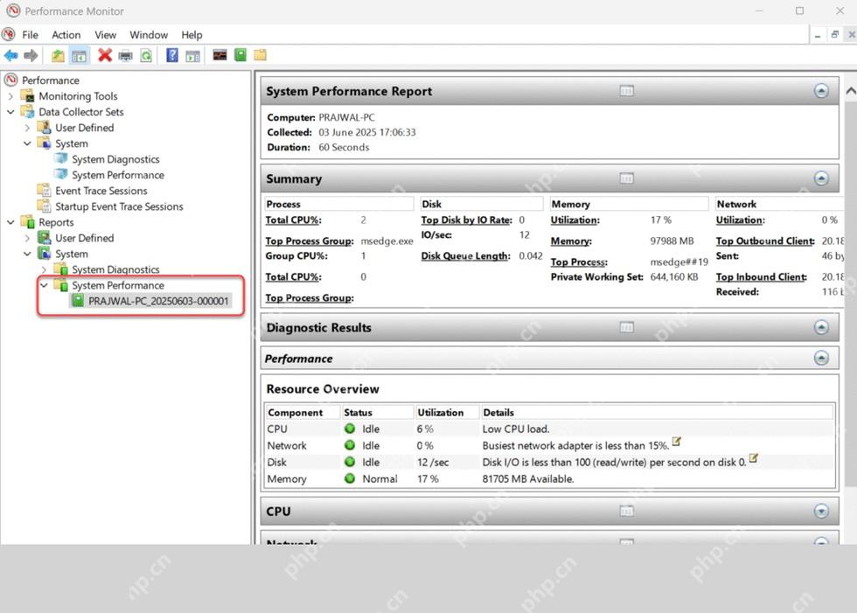Screen dimensions: 857x613
Task: Switch to Performance Monitor graph view icon
Action: (x=219, y=55)
